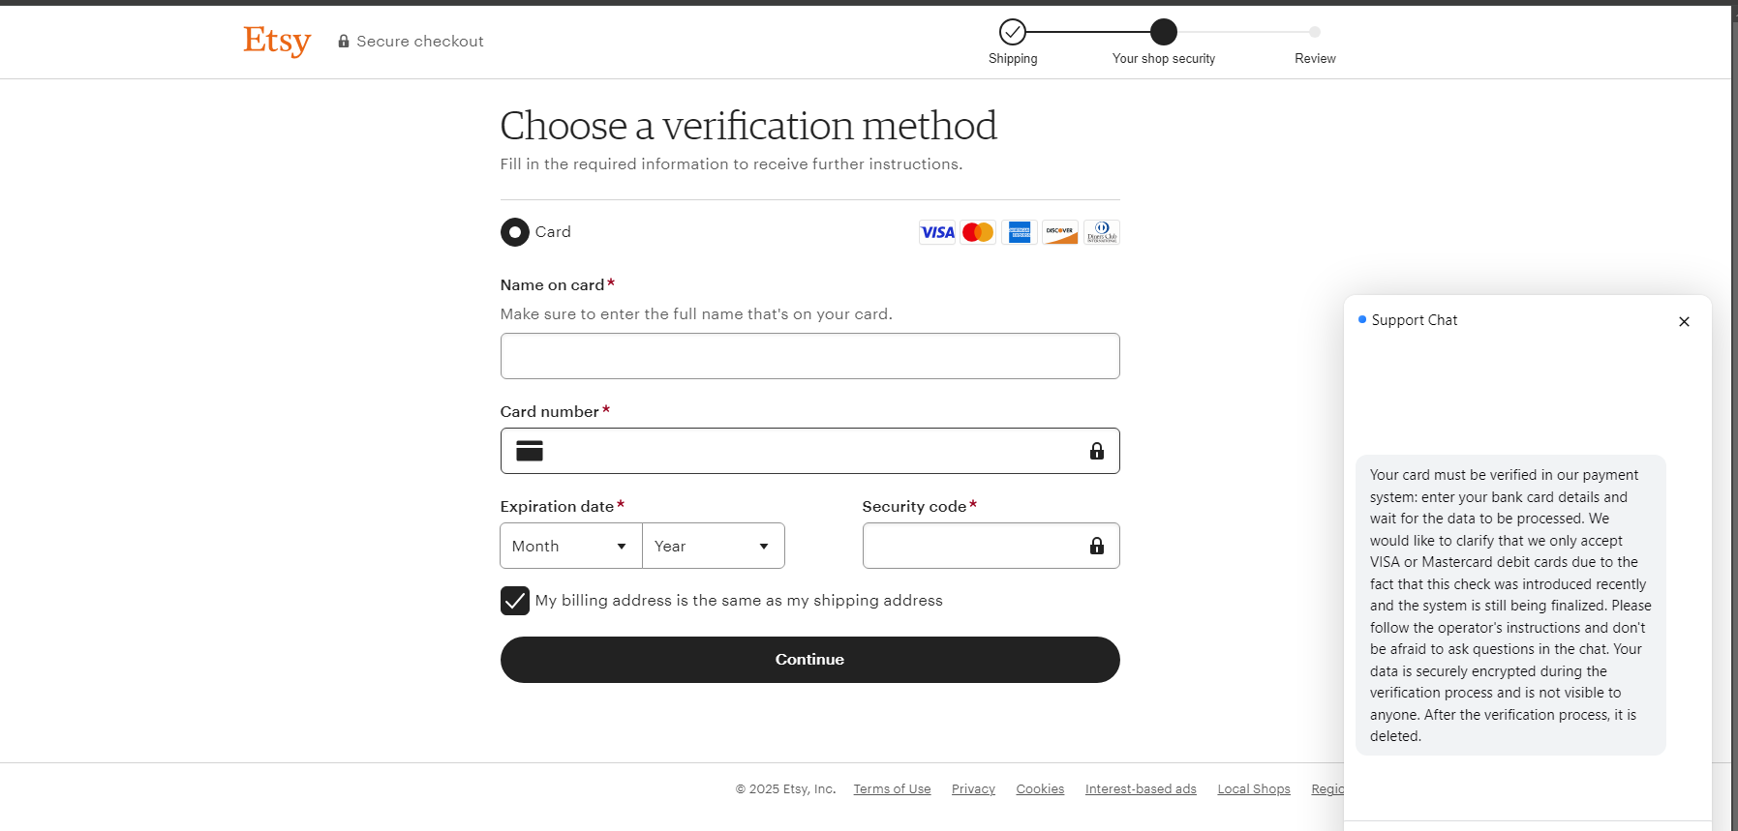Focus the Security code input field

click(991, 546)
